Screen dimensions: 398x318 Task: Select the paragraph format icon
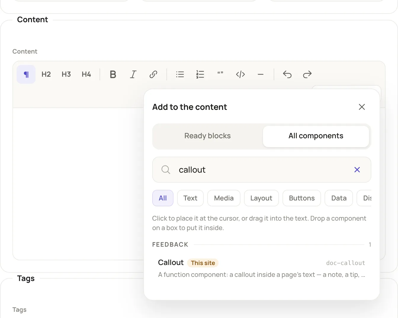(x=26, y=74)
